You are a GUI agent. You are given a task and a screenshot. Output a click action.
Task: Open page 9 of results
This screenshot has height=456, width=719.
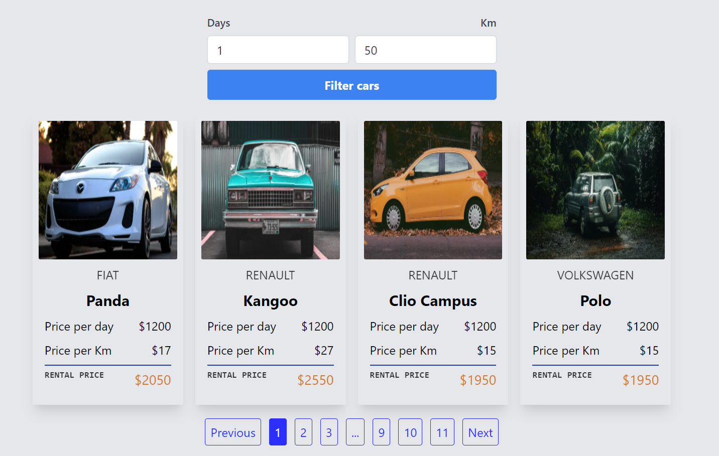381,432
